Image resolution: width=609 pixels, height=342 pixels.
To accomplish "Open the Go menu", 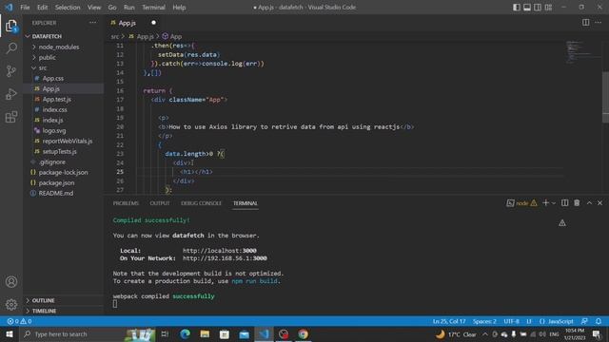I will 112,8.
